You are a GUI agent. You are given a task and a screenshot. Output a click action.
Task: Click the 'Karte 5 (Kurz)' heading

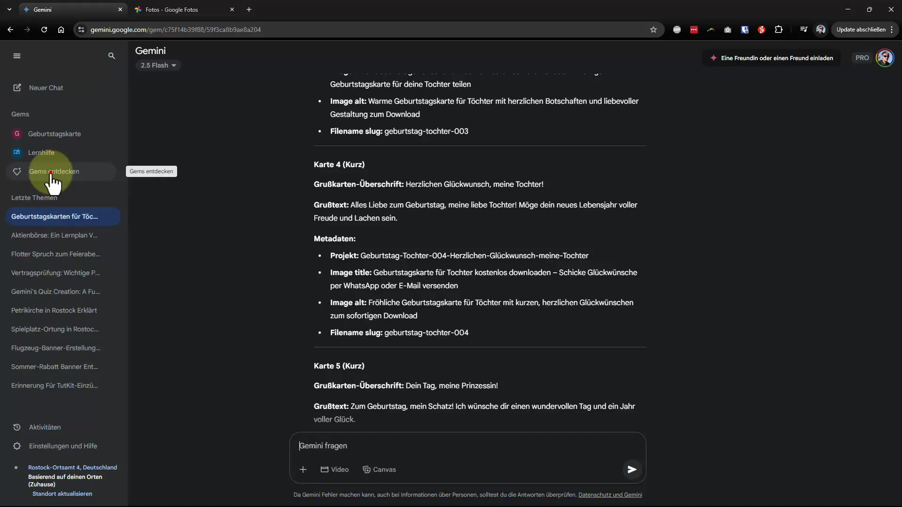pos(339,366)
